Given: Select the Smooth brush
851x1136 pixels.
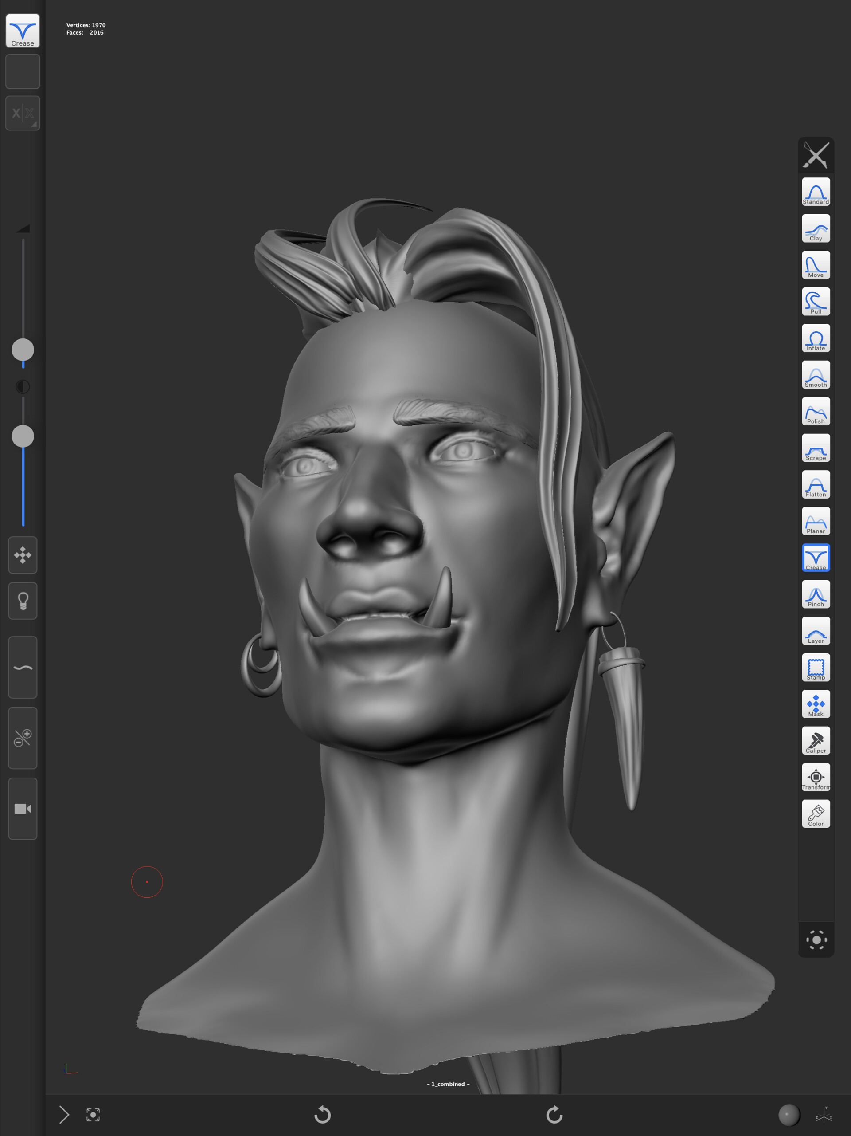Looking at the screenshot, I should pos(816,376).
